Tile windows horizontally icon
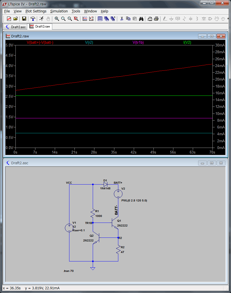231x293 pixels. click(100, 19)
